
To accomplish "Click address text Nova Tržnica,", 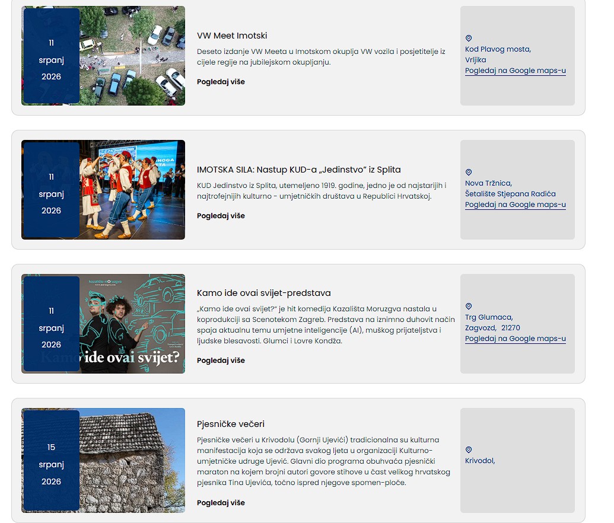I will point(488,183).
